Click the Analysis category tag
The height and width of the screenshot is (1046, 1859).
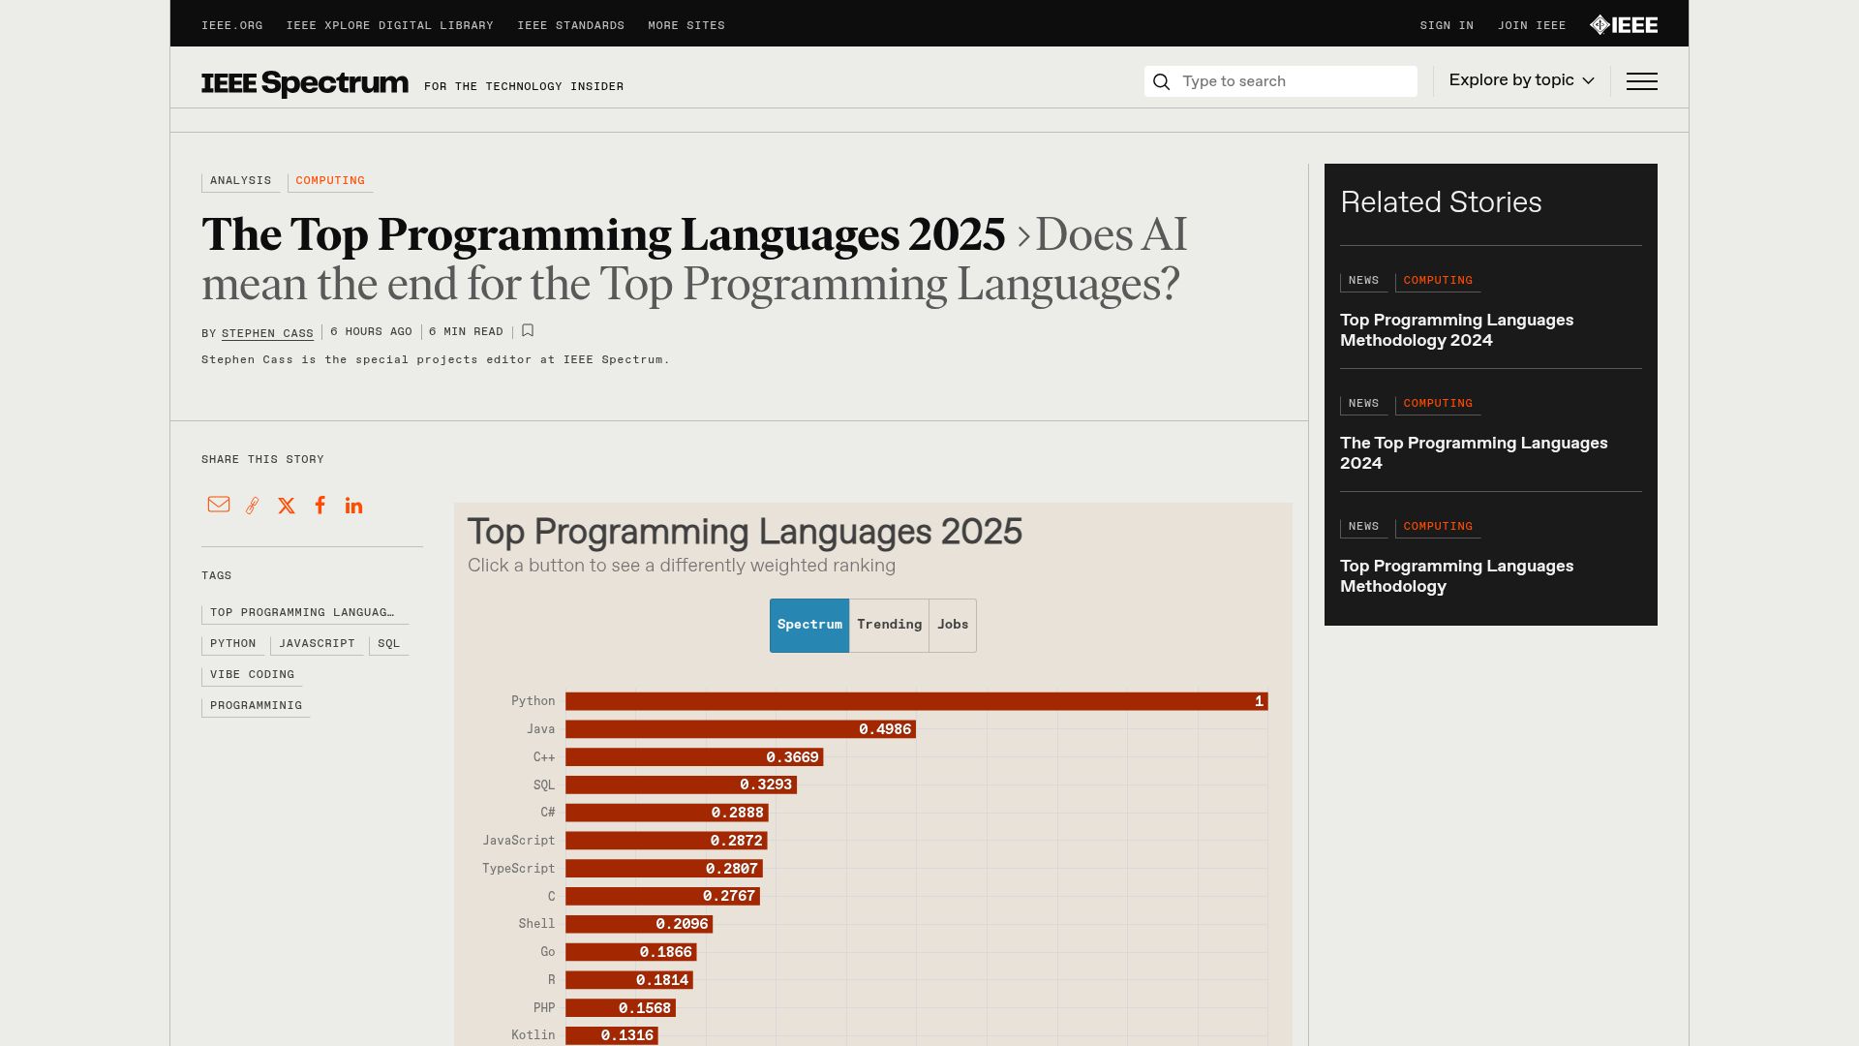(241, 181)
